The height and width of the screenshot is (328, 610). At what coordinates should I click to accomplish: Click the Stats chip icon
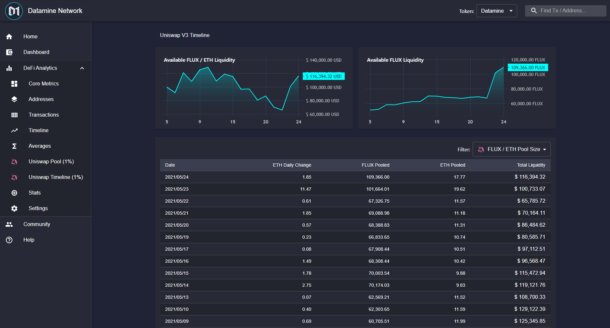click(x=14, y=193)
